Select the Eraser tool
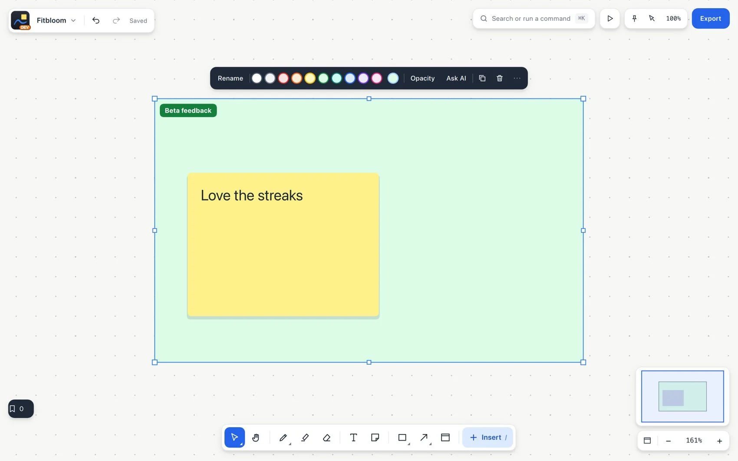 pos(326,437)
